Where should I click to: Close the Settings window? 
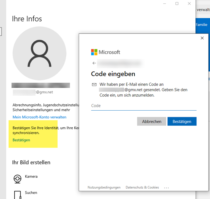pyautogui.click(x=189, y=3)
